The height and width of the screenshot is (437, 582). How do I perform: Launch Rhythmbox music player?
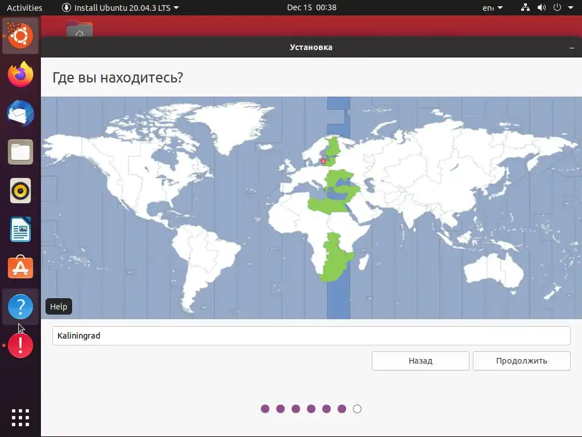(20, 191)
